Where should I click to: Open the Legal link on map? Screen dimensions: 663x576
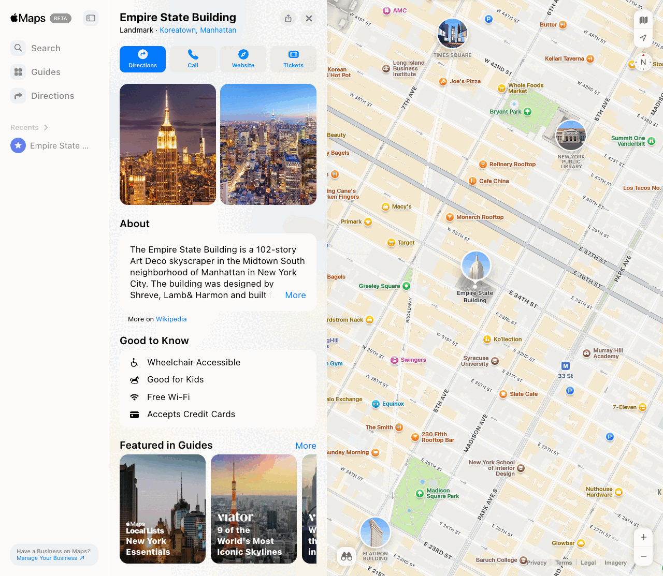588,563
